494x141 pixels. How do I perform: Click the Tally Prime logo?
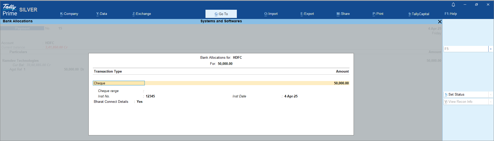pos(10,10)
